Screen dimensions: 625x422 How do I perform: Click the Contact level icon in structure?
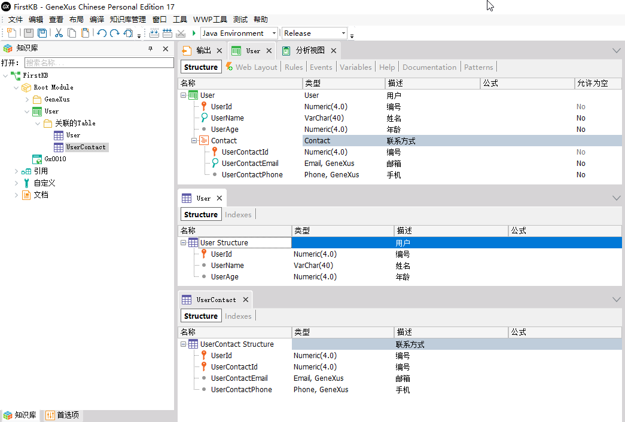(x=204, y=140)
